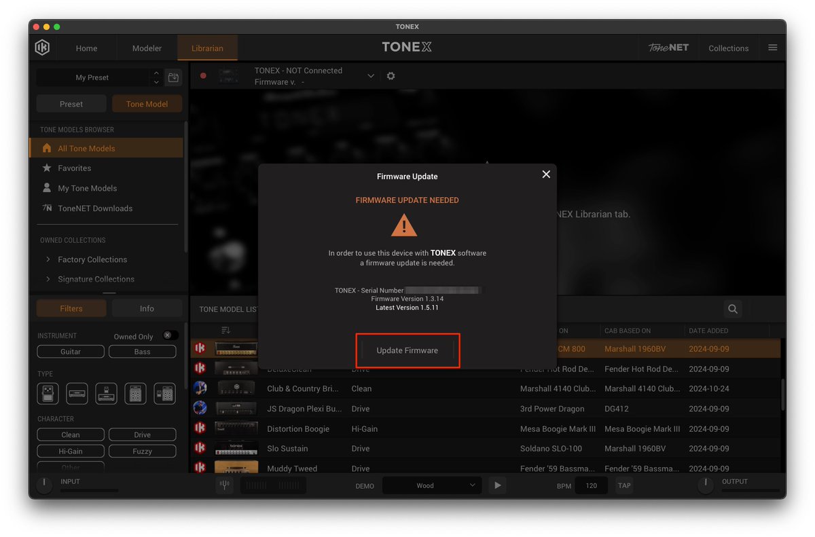Click the TONEX pedal device thumbnail
The height and width of the screenshot is (537, 815).
tap(229, 76)
